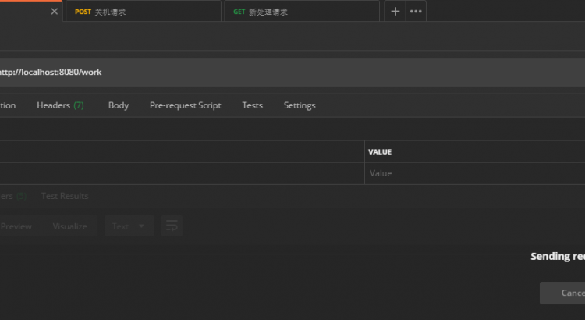Open the Tests request tab
This screenshot has width=585, height=320.
pos(252,105)
